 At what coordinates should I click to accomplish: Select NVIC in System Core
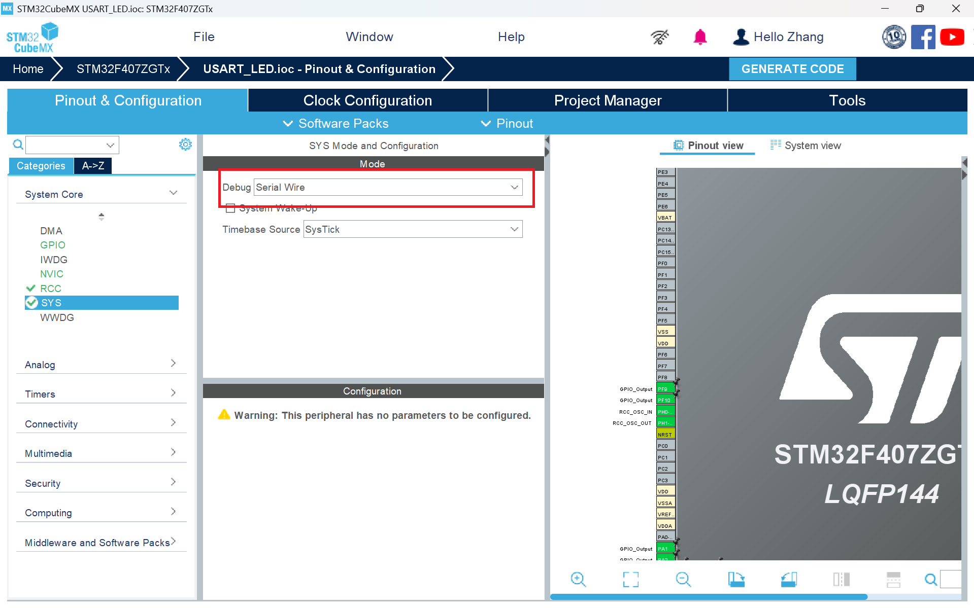(x=52, y=274)
